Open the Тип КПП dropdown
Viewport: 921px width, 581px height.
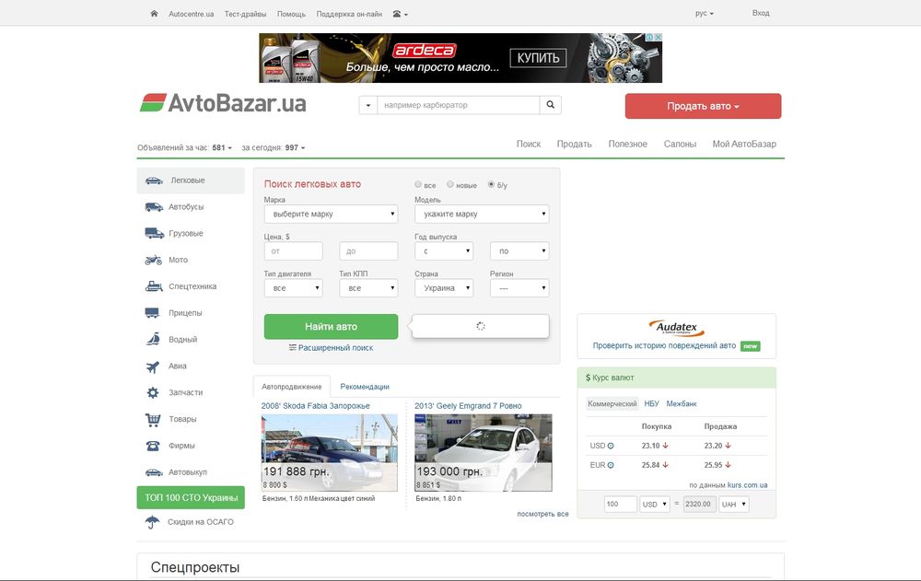pos(368,288)
